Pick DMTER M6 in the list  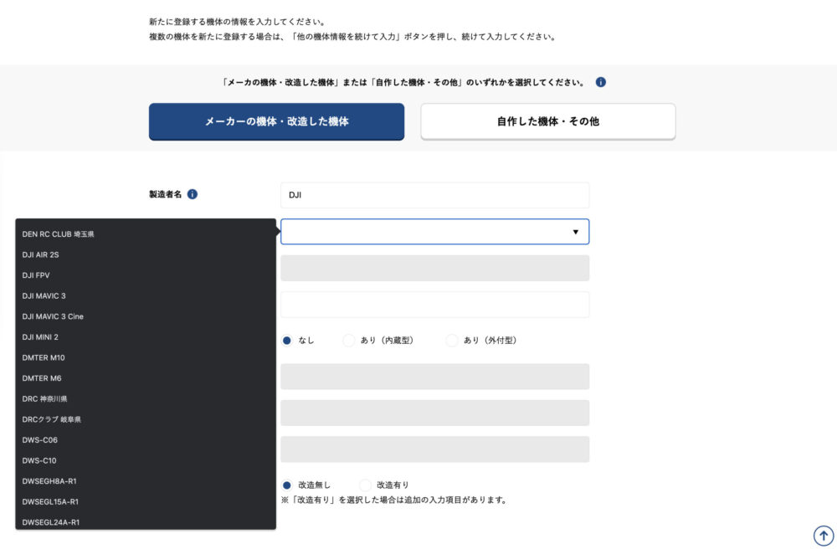tap(146, 378)
